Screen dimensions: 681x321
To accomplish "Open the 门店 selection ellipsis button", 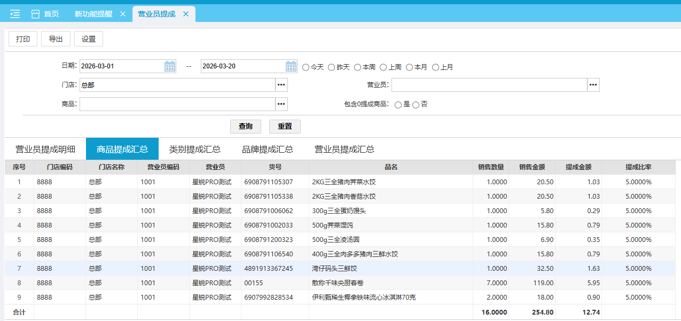I will (281, 85).
